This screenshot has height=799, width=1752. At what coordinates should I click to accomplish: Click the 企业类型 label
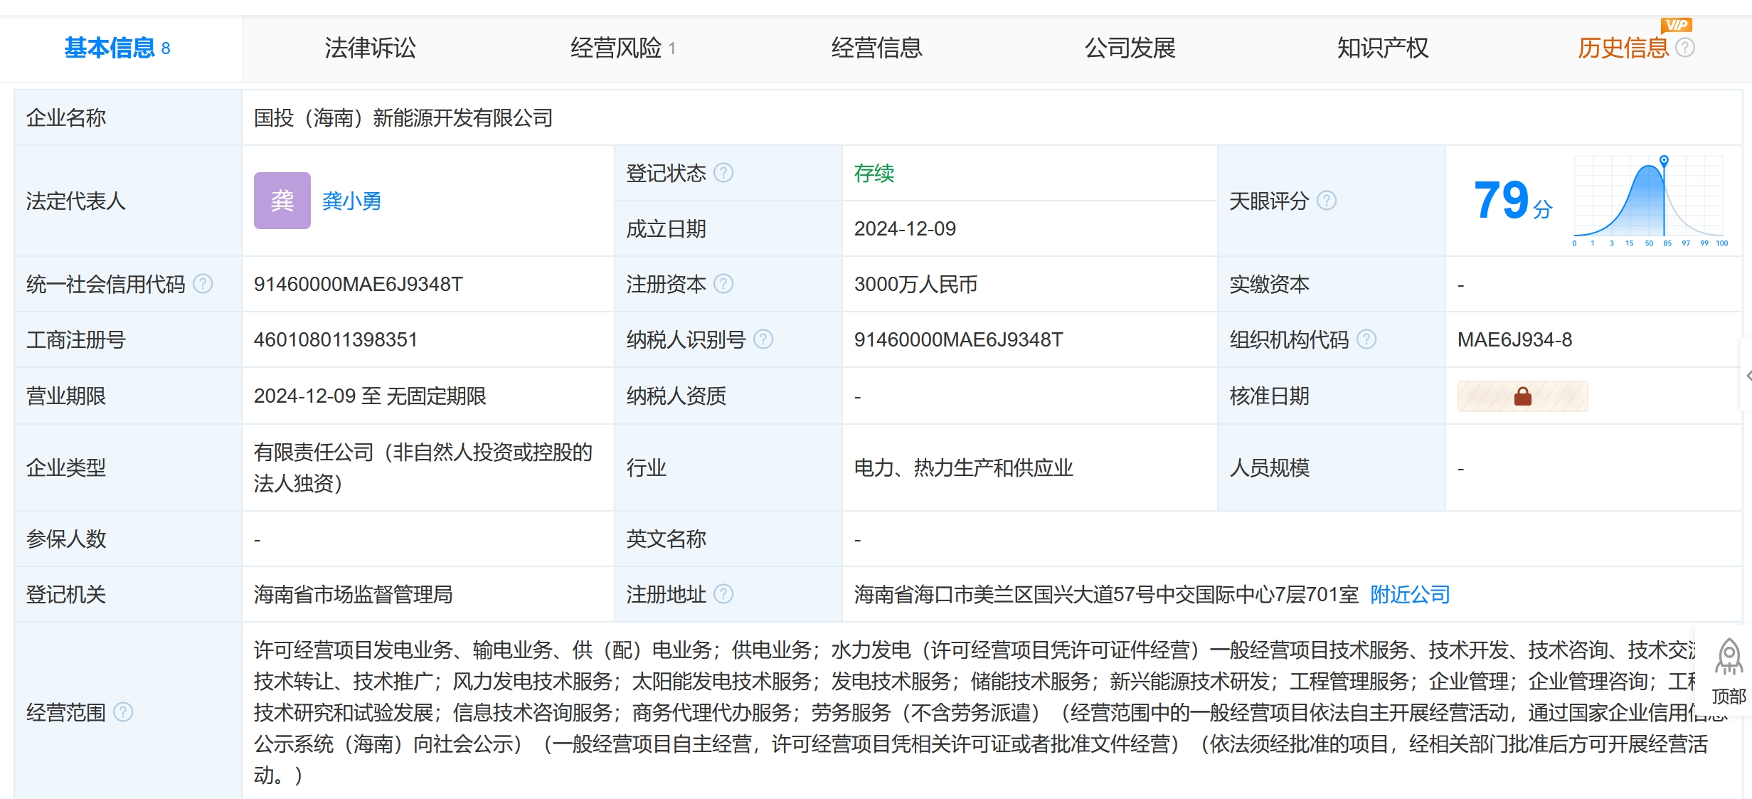[x=66, y=467]
